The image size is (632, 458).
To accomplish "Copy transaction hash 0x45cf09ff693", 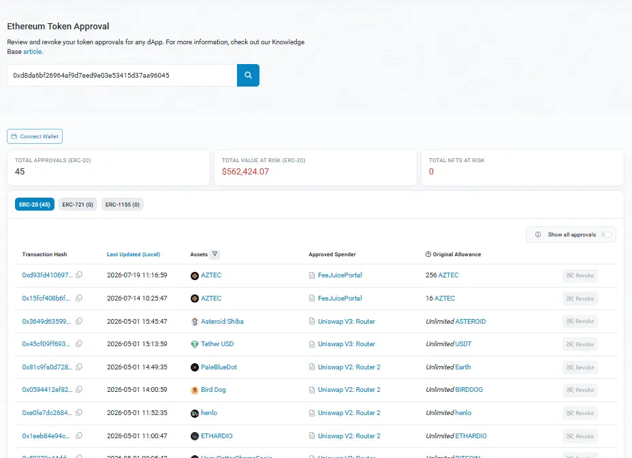I will (x=79, y=343).
